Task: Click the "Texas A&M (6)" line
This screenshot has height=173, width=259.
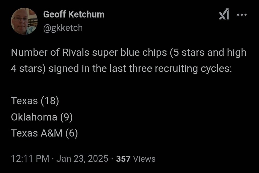Action: [44, 133]
